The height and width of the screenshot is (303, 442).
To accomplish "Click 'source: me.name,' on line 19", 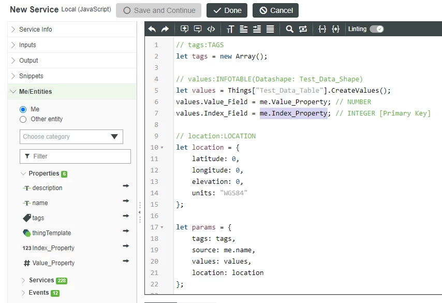I will click(224, 250).
